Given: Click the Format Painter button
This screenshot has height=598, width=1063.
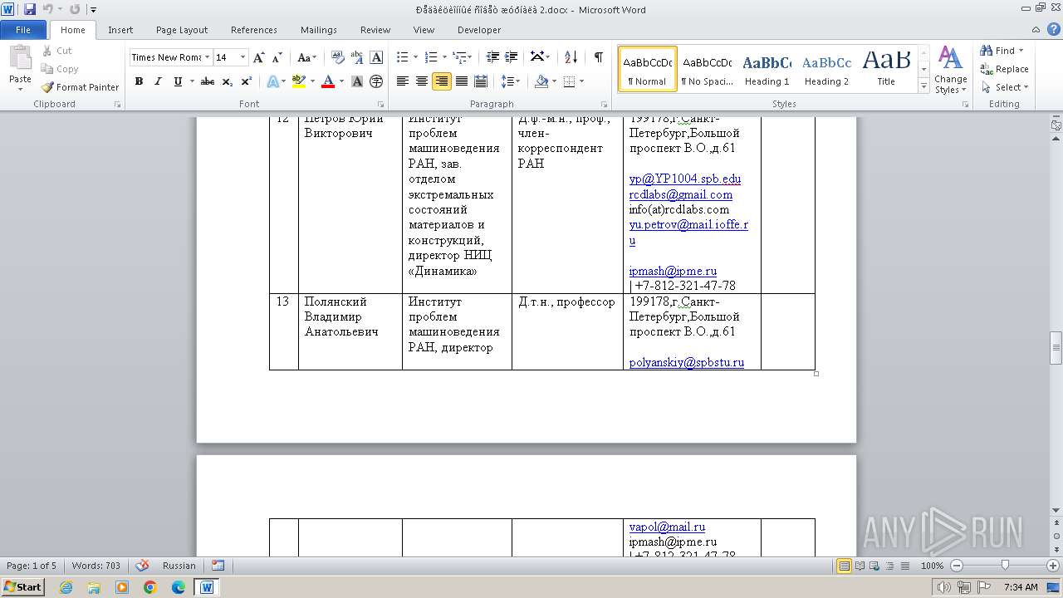Looking at the screenshot, I should [x=80, y=87].
